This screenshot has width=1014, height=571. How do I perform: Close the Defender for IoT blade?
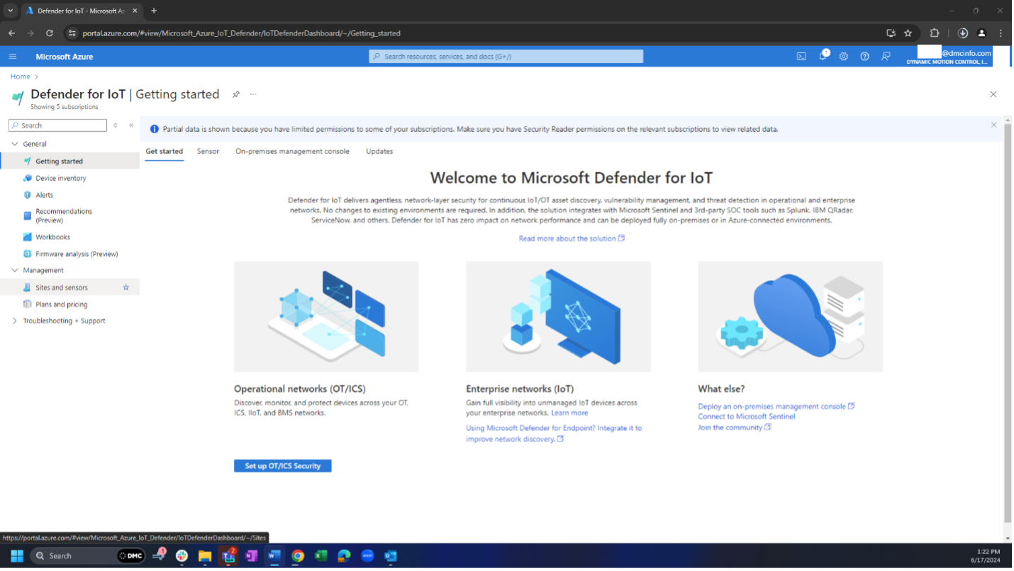tap(993, 94)
